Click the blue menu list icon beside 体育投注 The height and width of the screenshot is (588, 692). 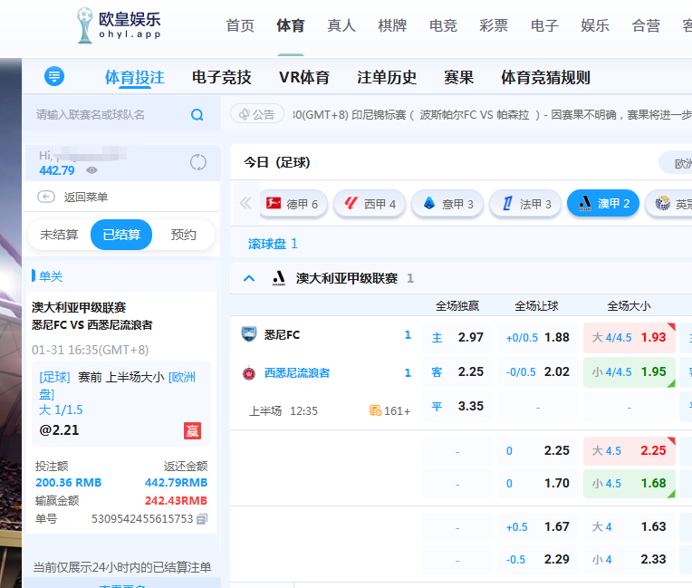pyautogui.click(x=54, y=77)
